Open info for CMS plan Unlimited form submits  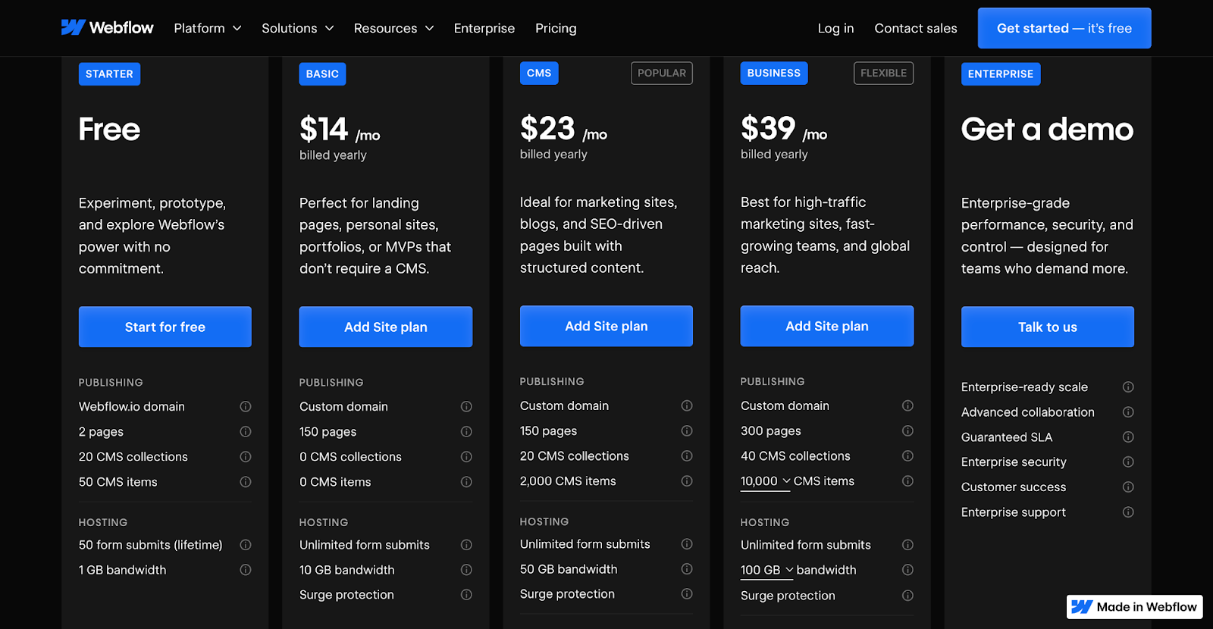click(x=687, y=544)
